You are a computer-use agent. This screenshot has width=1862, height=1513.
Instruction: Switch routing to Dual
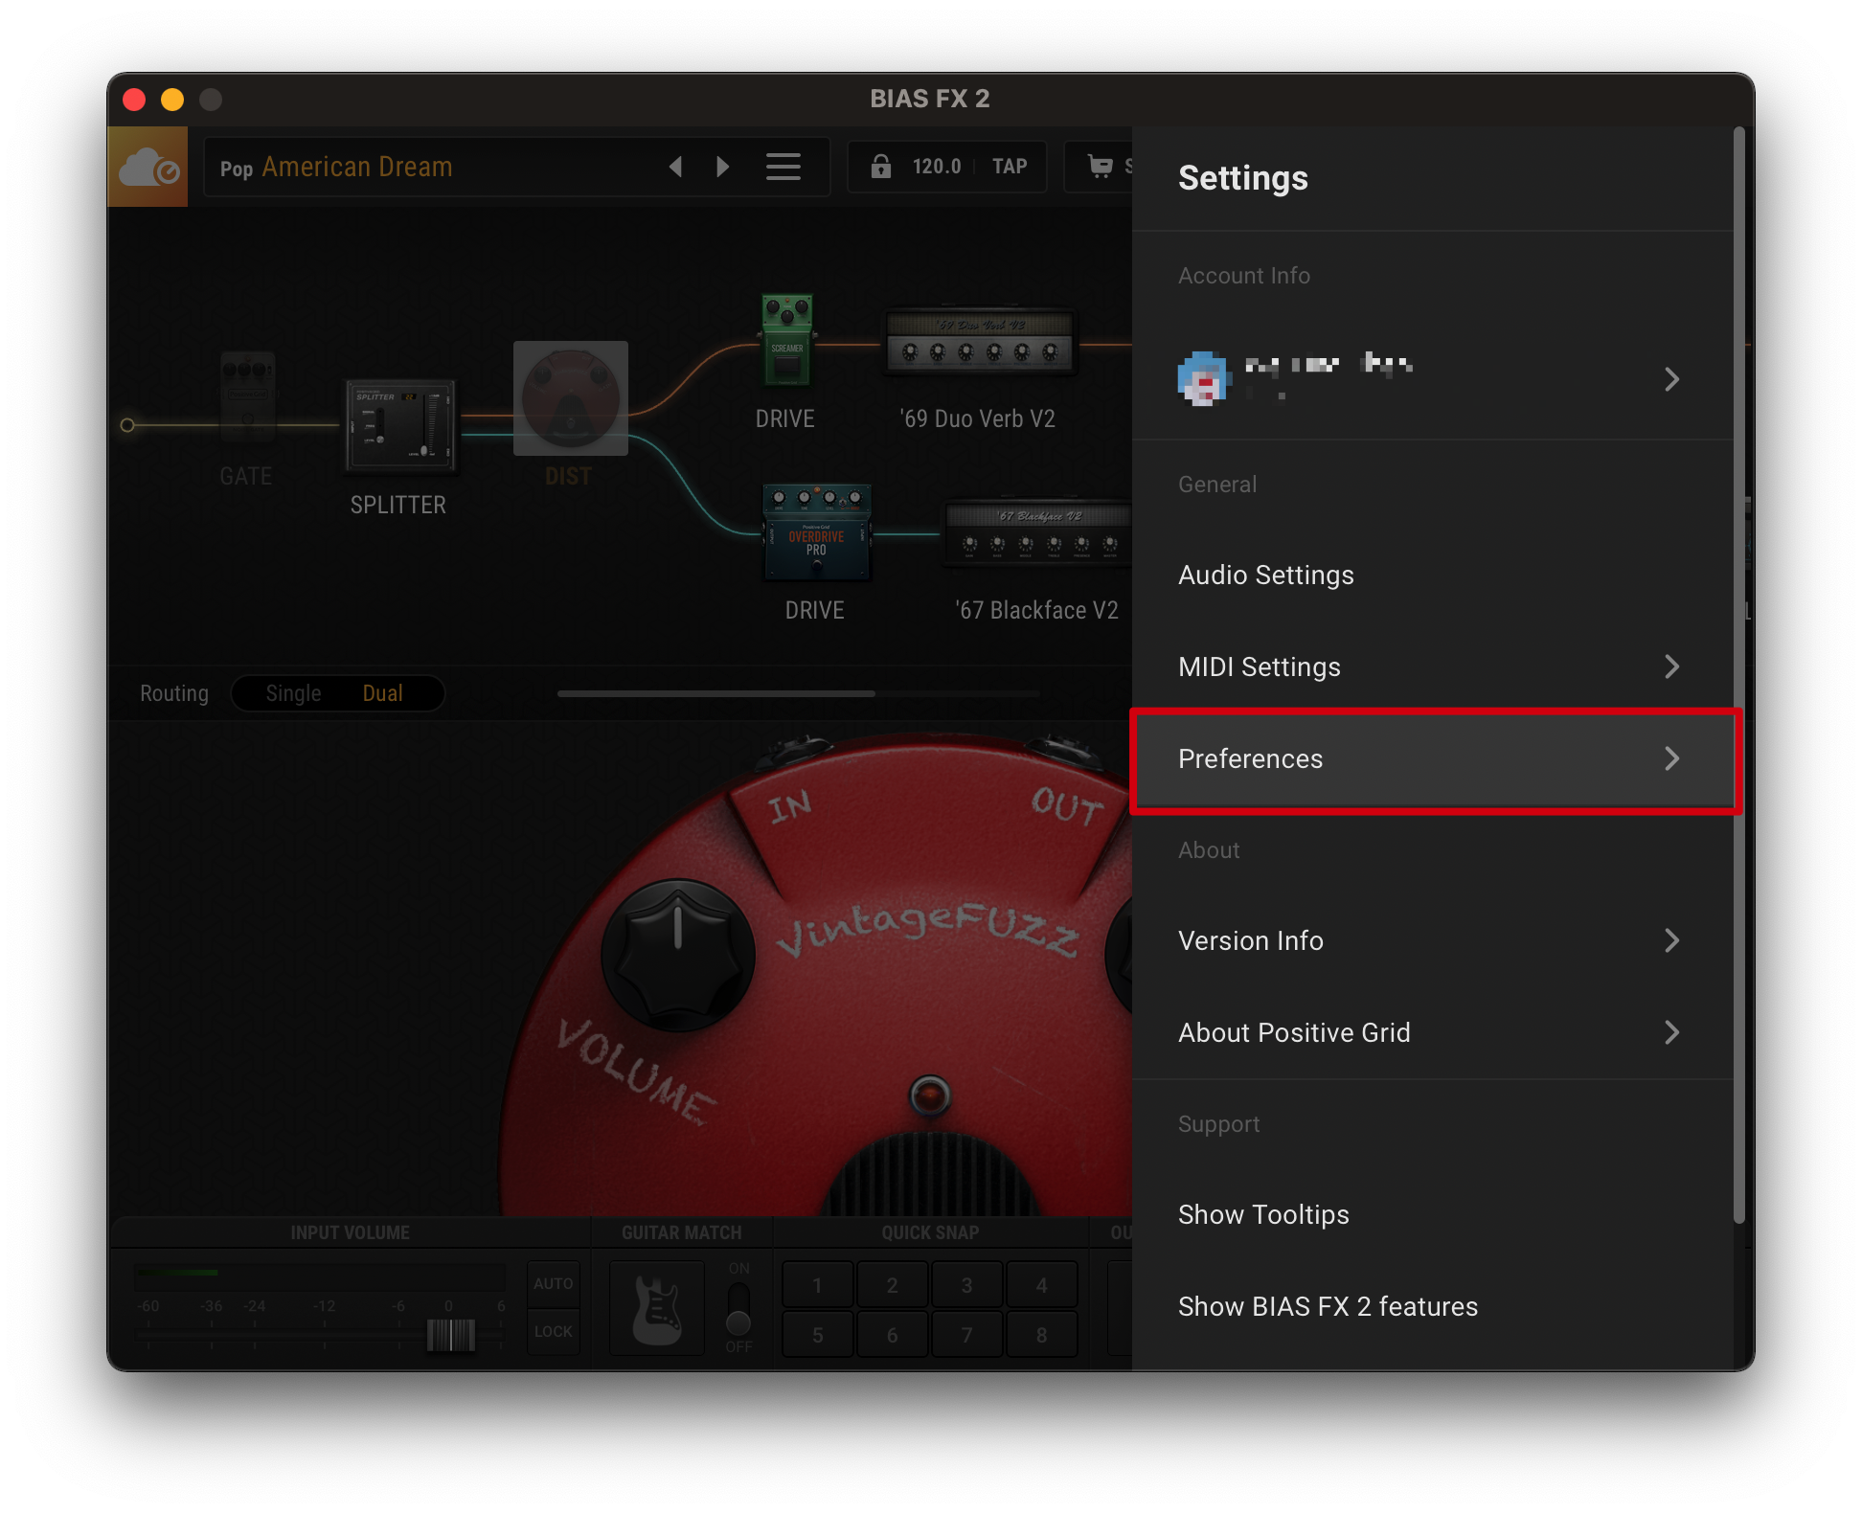(382, 693)
